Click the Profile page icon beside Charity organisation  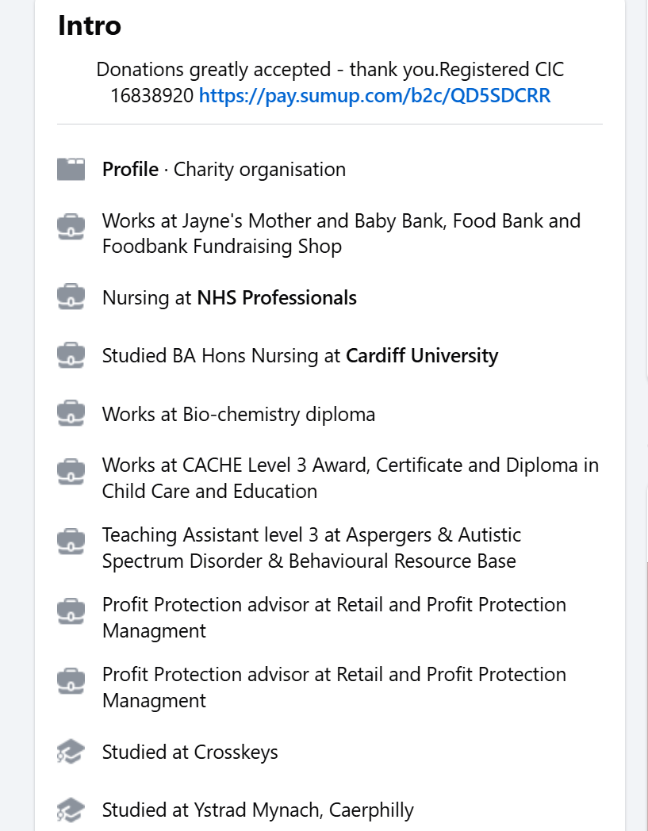pyautogui.click(x=71, y=170)
